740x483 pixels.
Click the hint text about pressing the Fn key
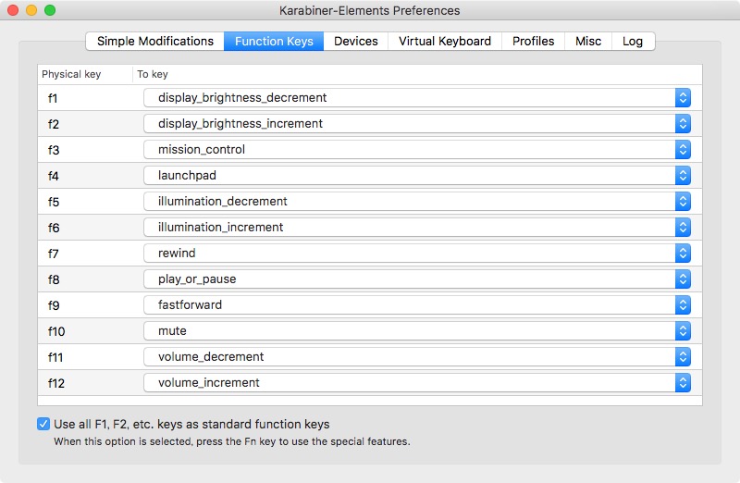pos(232,441)
